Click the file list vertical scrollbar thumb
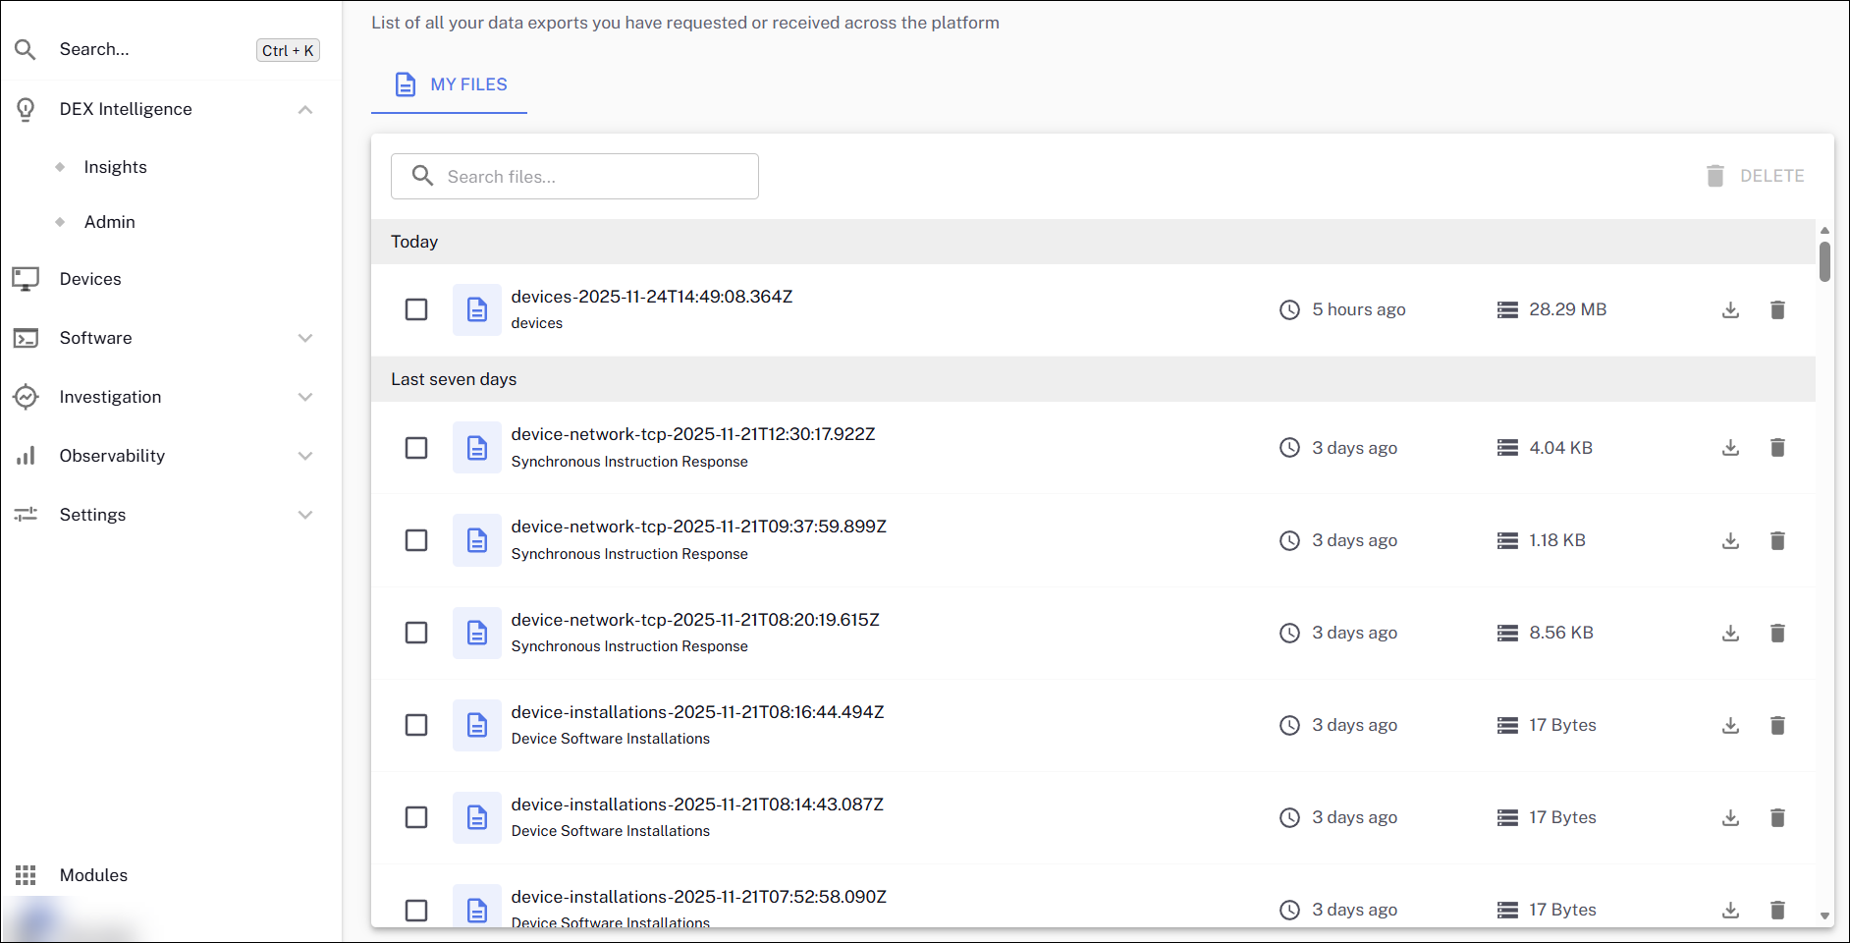Image resolution: width=1850 pixels, height=943 pixels. pos(1824,261)
